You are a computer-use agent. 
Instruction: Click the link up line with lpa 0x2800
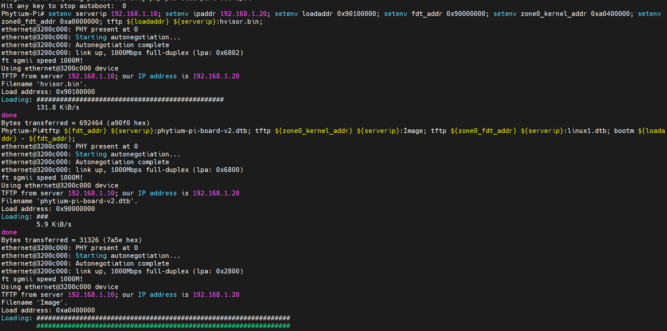[x=122, y=271]
